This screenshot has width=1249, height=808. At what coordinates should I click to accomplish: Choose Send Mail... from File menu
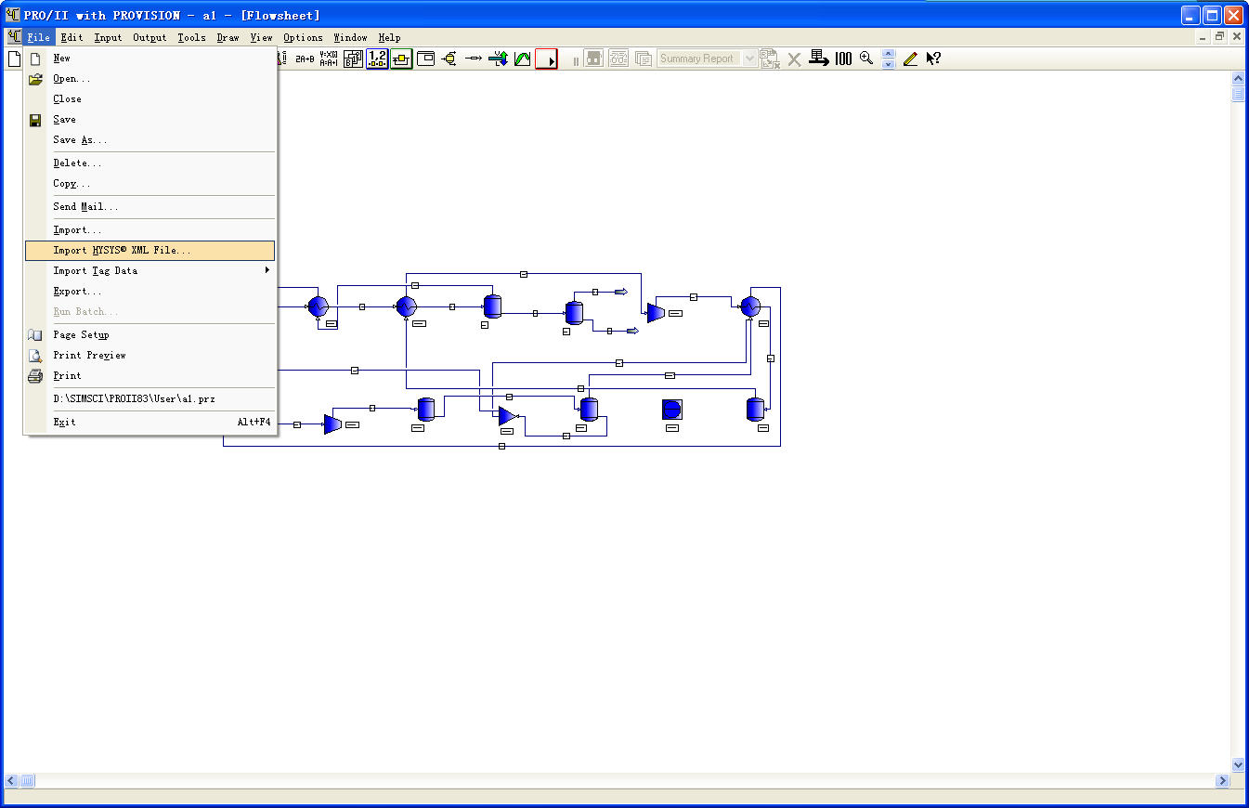150,207
